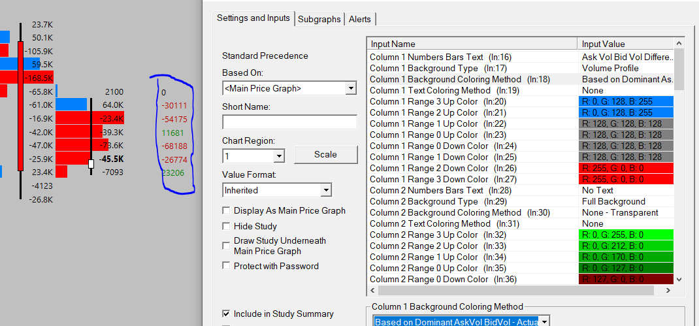This screenshot has height=326, width=699.
Task: Select Column 1 Background Coloring Method row
Action: (521, 80)
